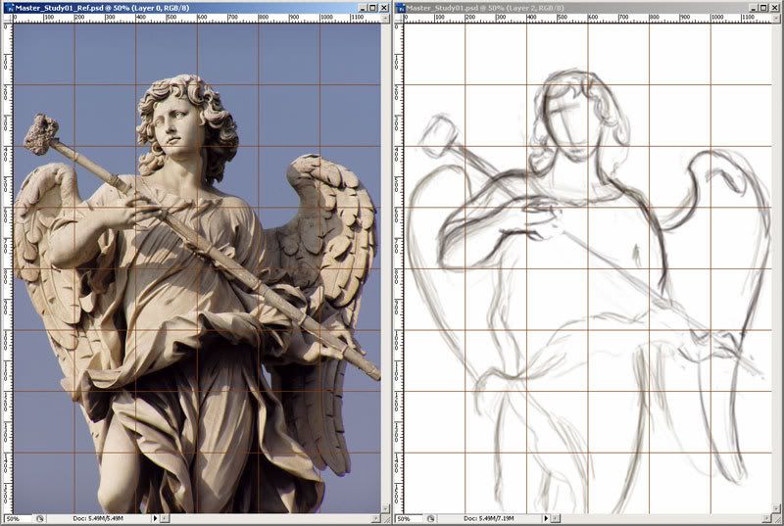Close the Master_Study01.psd sketch window
This screenshot has height=526, width=784.
(774, 8)
